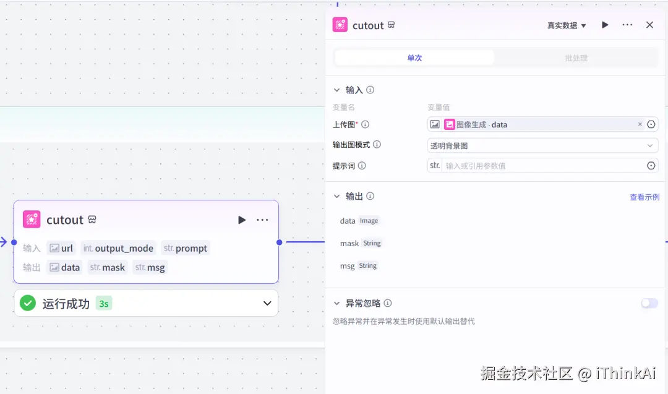Run the node from panel header play button

[x=605, y=25]
